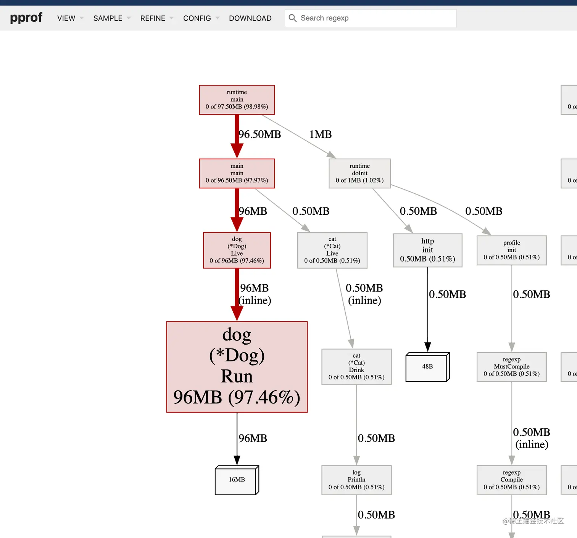
Task: Click the 0.50MB label below http init
Action: click(448, 294)
